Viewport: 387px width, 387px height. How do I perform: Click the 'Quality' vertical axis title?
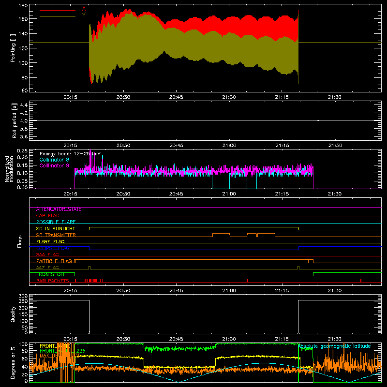[13, 314]
